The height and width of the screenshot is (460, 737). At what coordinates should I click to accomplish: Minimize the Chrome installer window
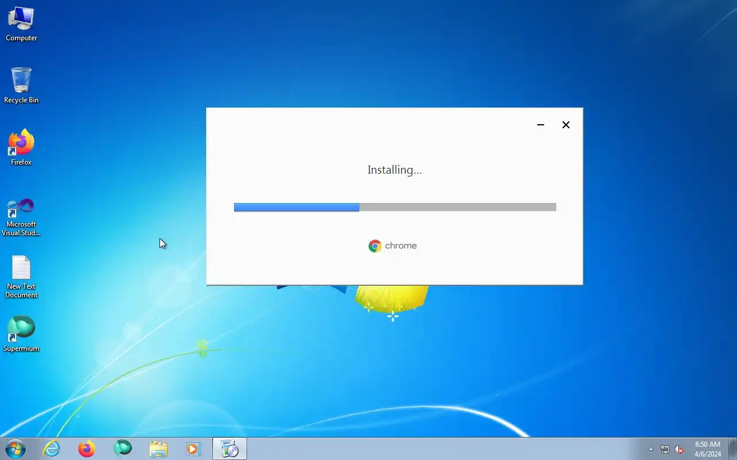pos(541,125)
